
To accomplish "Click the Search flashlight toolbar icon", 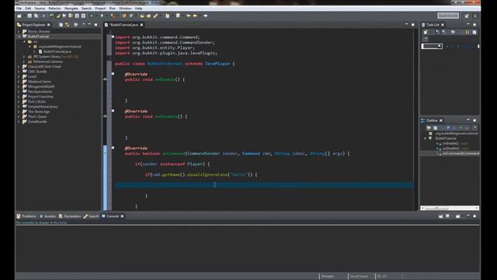I will [x=155, y=16].
